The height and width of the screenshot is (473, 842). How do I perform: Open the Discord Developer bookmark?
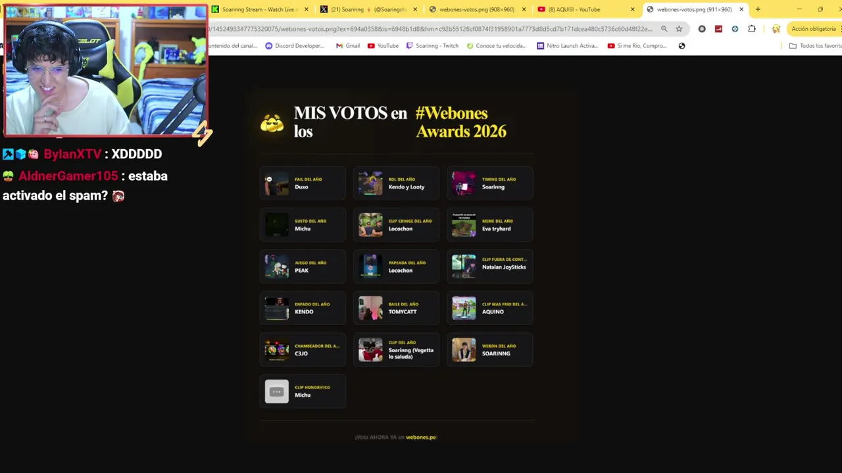295,46
